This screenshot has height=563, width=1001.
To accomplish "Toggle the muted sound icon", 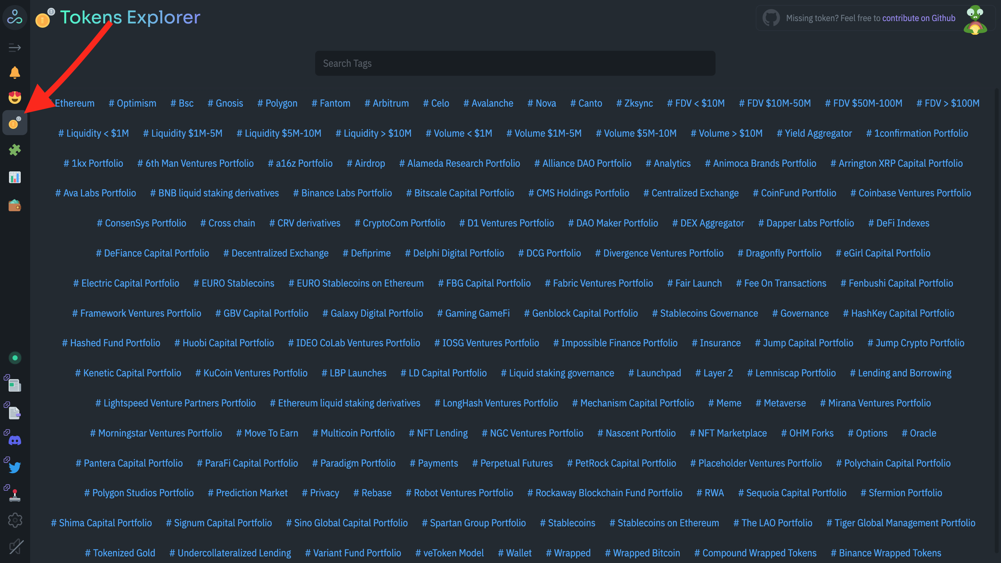I will click(16, 547).
